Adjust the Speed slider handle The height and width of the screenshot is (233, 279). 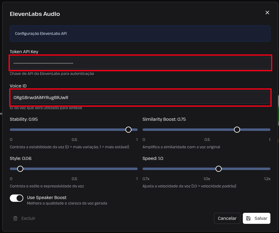pos(219,169)
